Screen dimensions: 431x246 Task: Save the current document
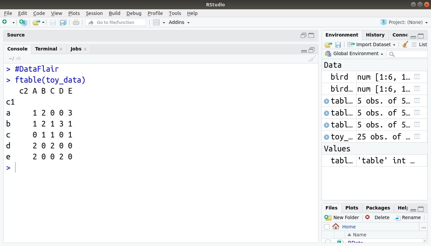pyautogui.click(x=53, y=22)
